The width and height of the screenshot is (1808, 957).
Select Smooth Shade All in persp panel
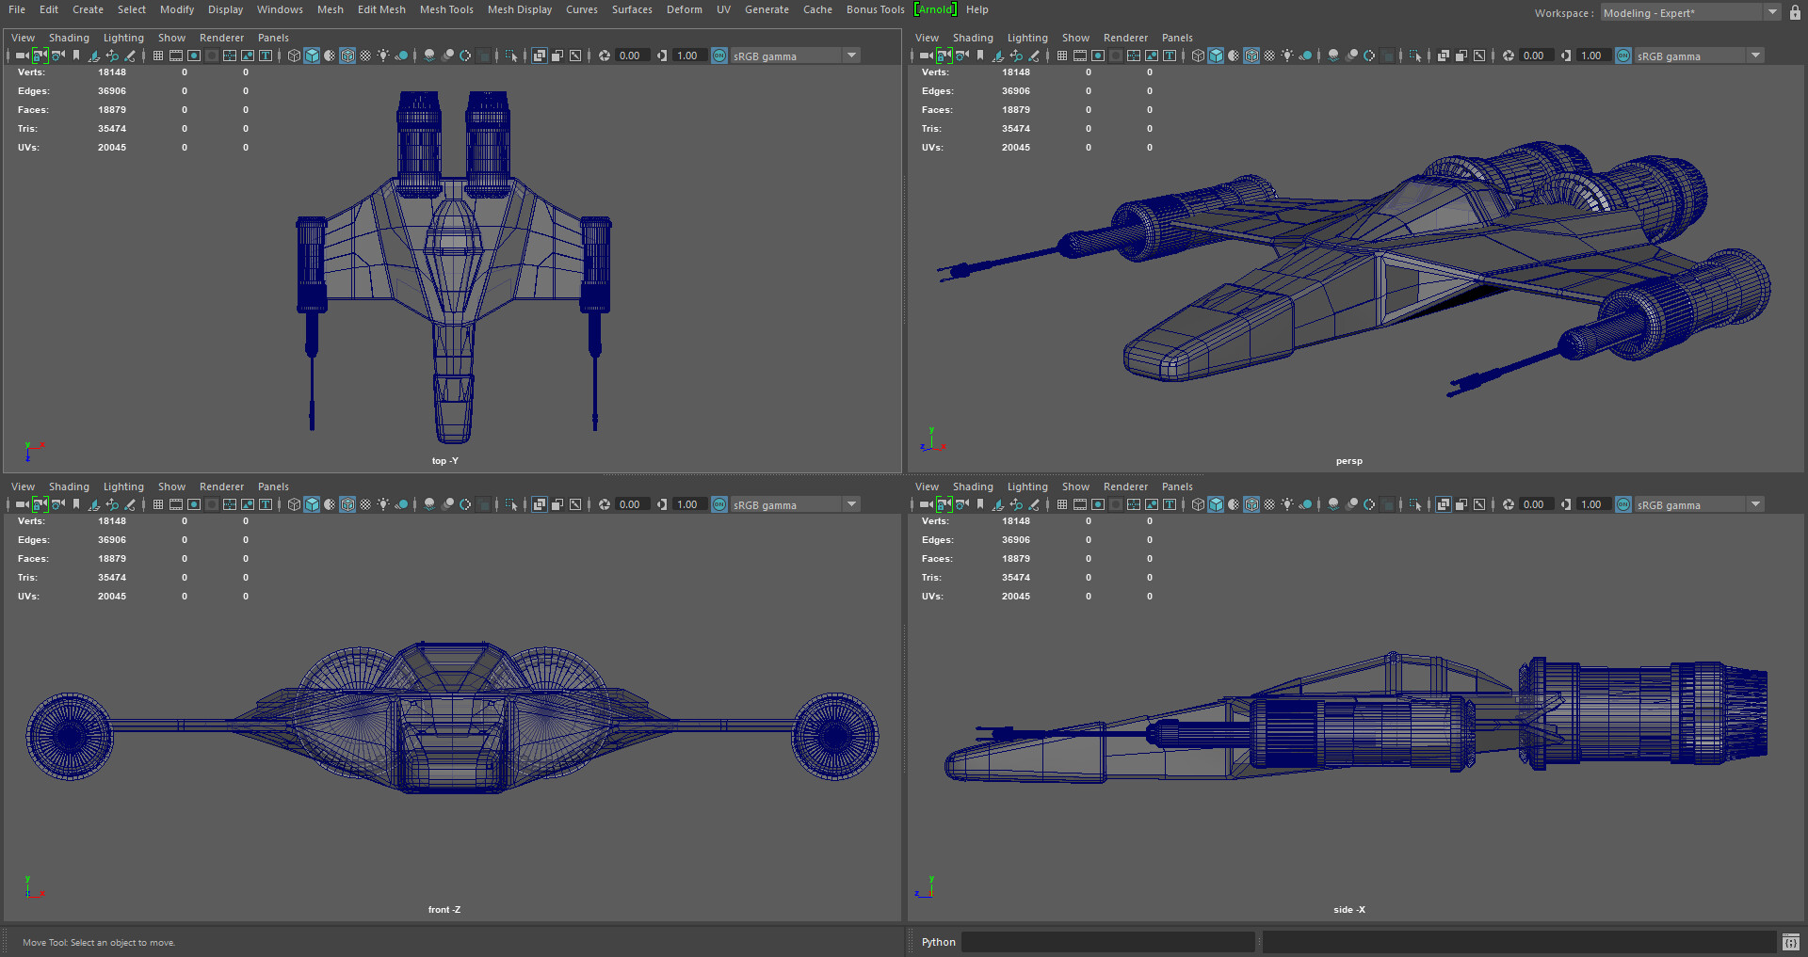click(1216, 56)
